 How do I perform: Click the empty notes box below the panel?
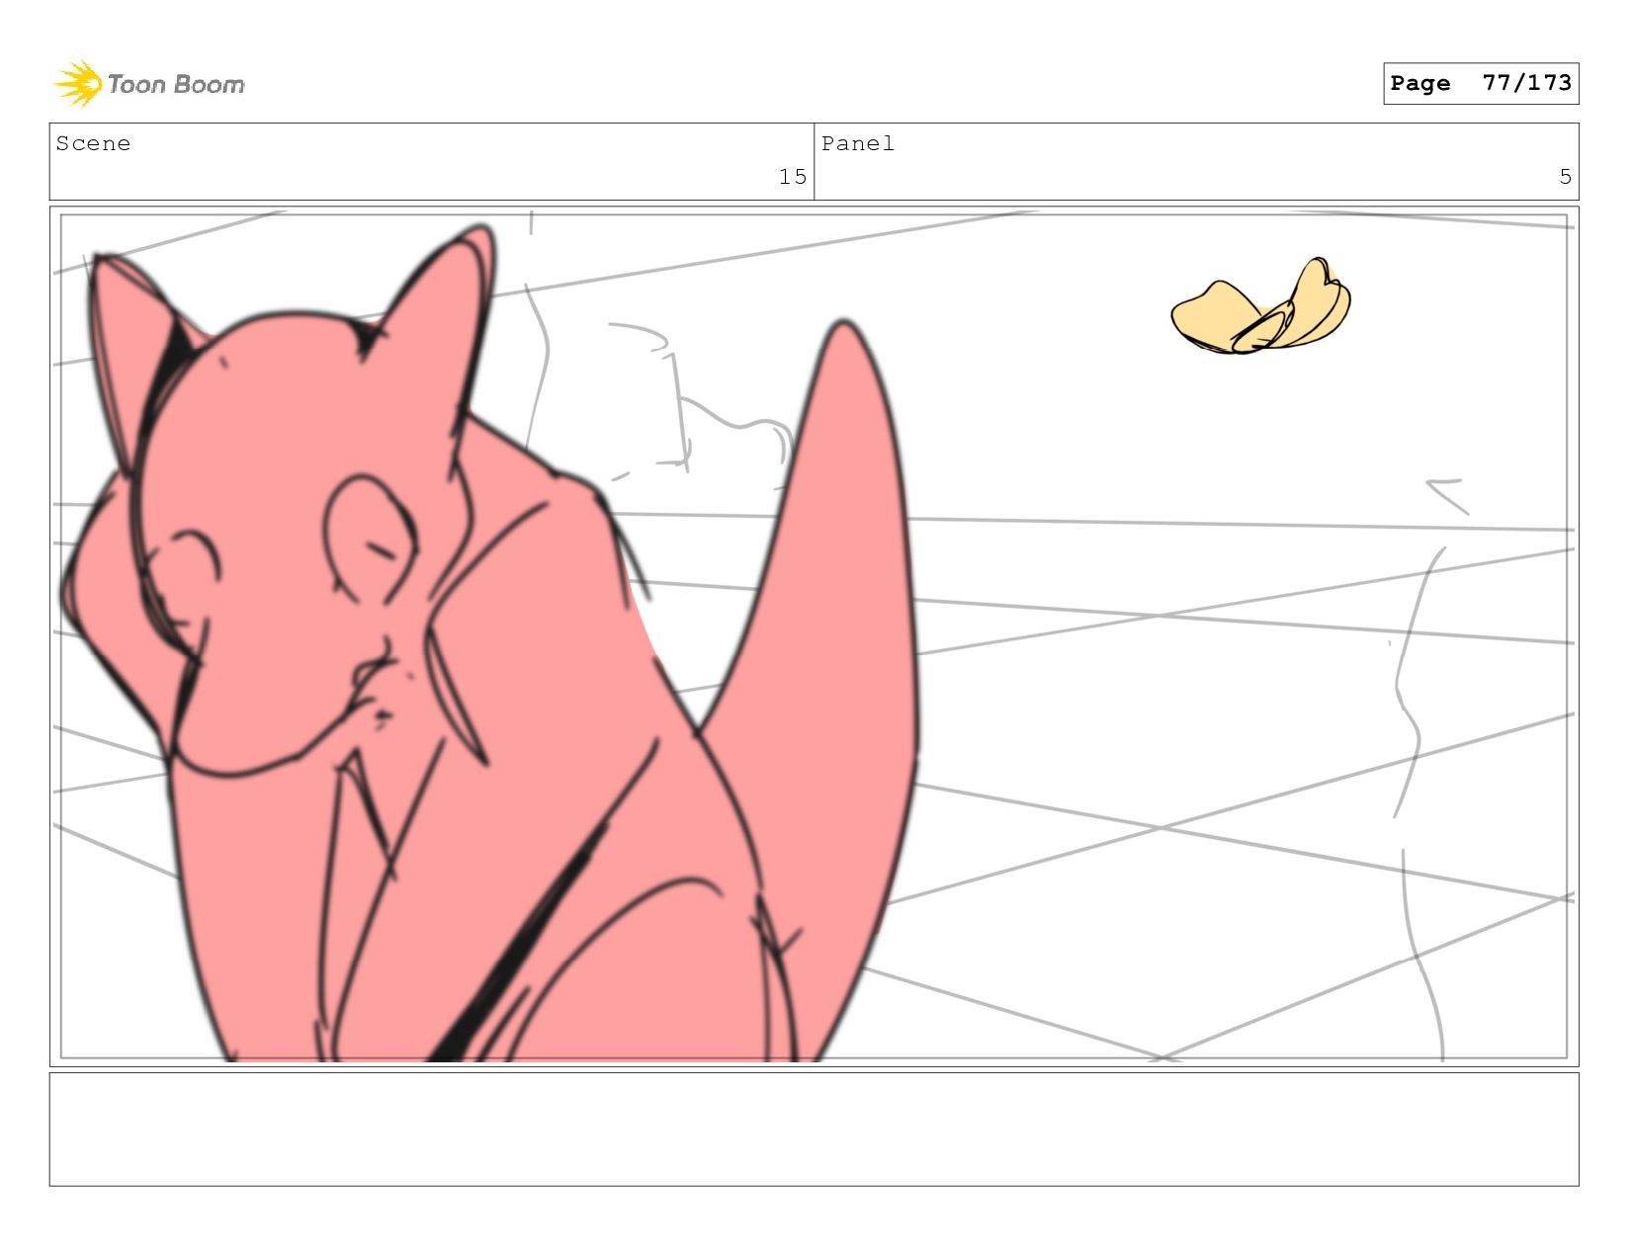(x=814, y=1129)
